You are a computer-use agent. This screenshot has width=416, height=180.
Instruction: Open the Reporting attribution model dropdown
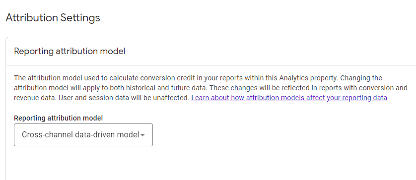pos(83,135)
